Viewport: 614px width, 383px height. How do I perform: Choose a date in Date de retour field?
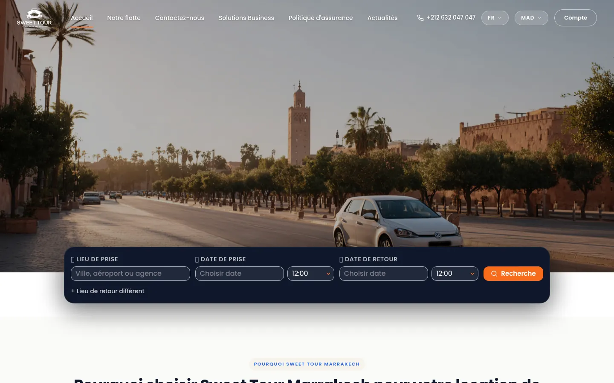tap(384, 274)
